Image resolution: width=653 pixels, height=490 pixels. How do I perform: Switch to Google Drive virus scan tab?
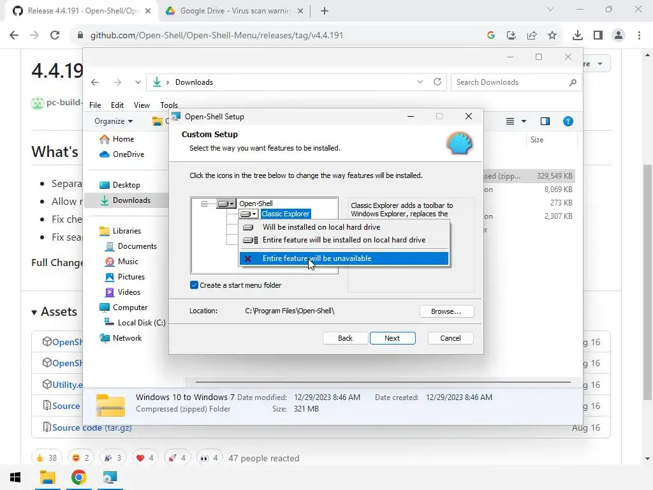coord(235,11)
